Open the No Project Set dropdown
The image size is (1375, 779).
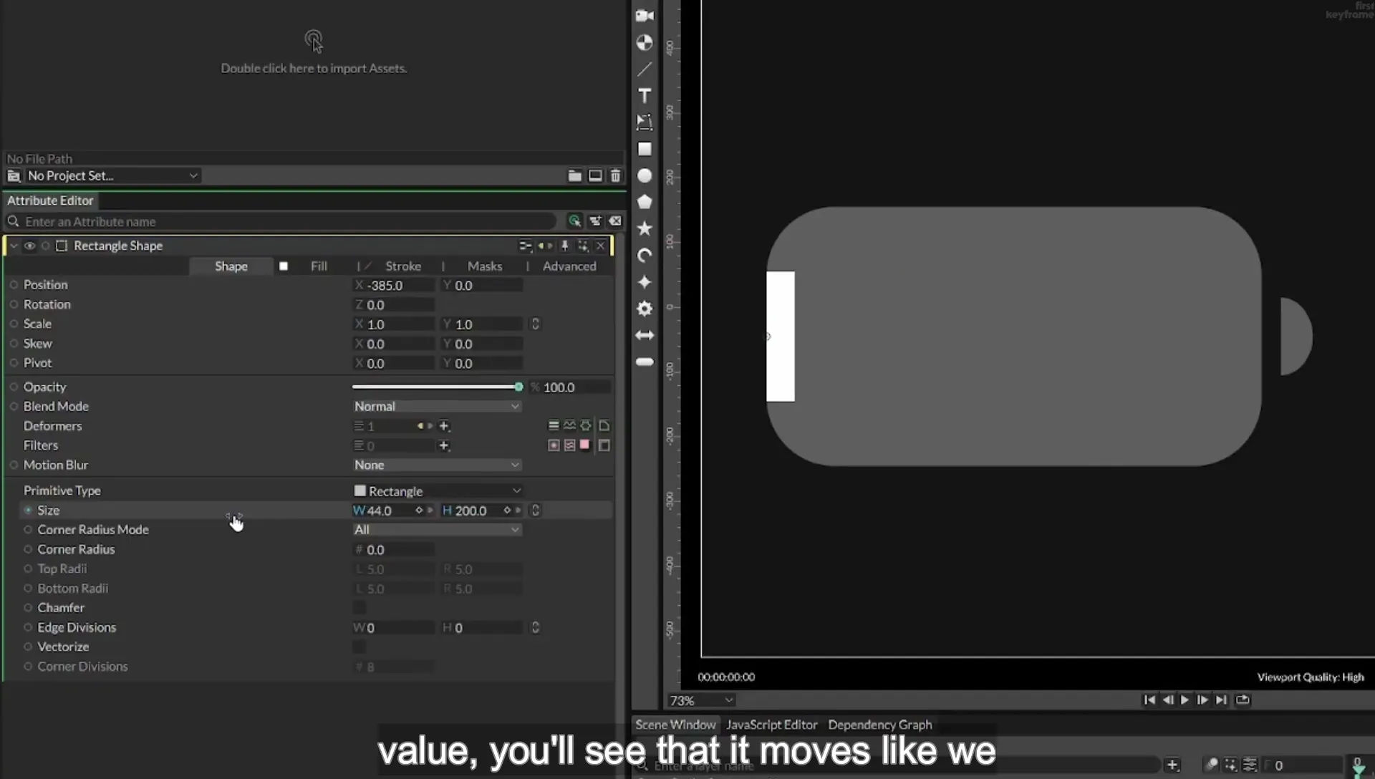click(112, 175)
